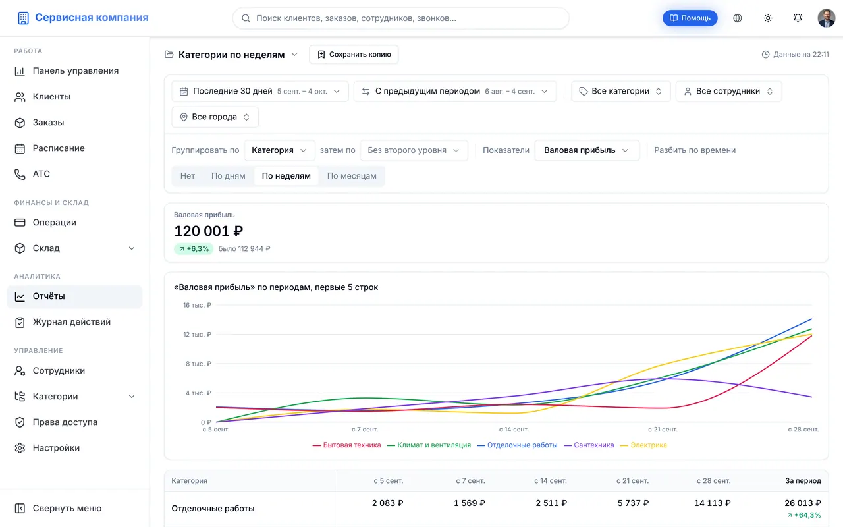Open Права доступа page
Viewport: 843px width, 527px height.
tap(75, 422)
